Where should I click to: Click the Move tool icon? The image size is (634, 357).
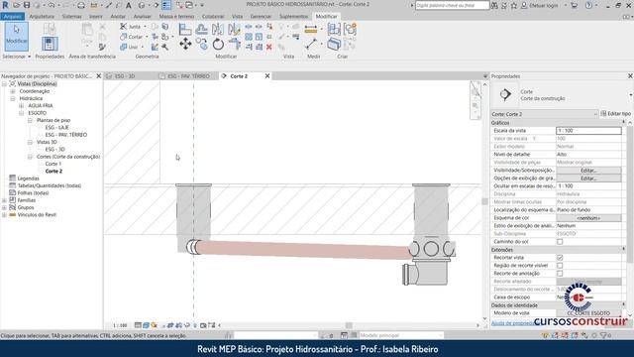pos(185,44)
